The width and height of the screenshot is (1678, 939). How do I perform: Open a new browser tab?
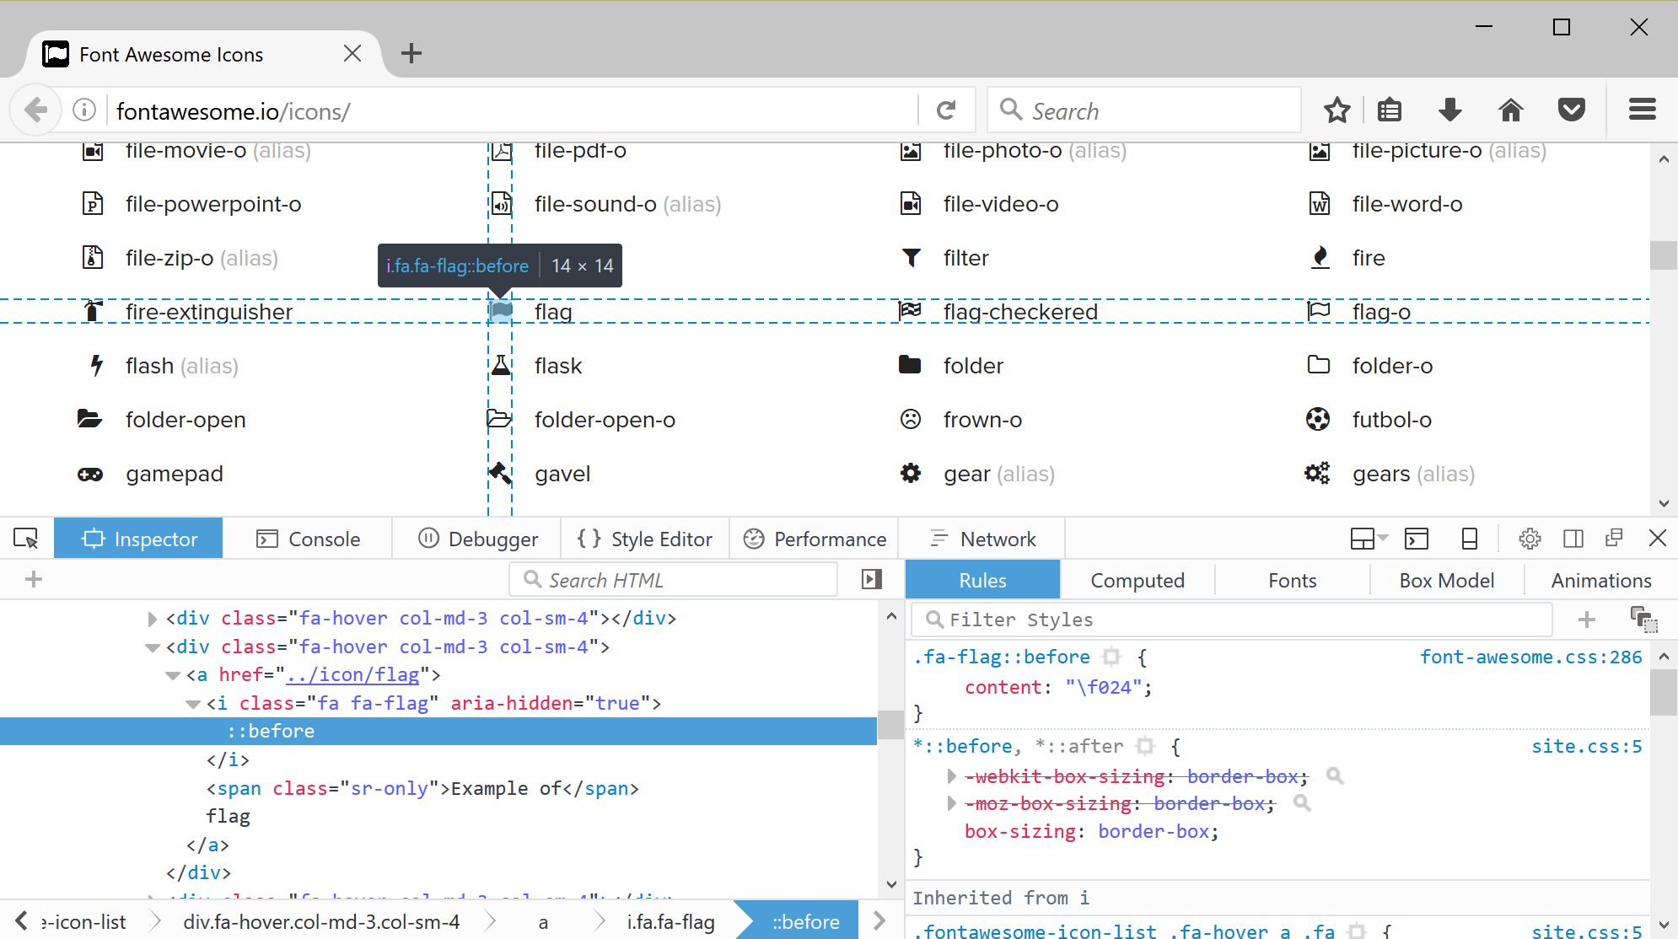click(x=411, y=54)
